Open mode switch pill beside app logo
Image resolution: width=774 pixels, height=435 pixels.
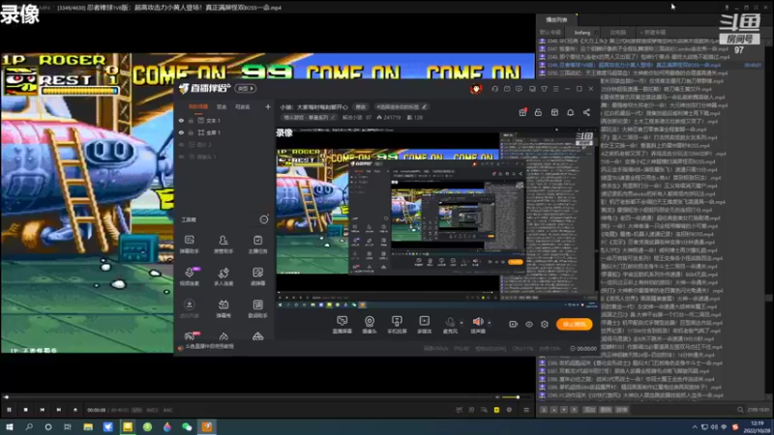click(x=246, y=88)
